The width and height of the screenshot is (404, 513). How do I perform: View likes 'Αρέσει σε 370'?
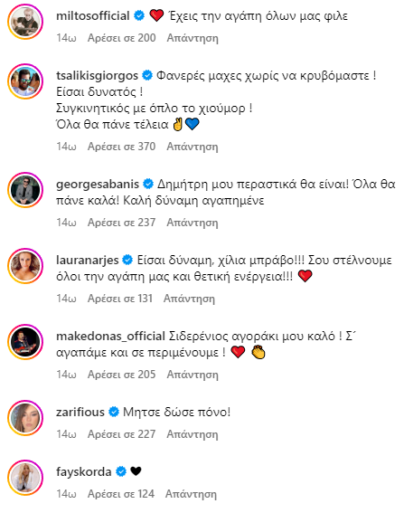(122, 147)
